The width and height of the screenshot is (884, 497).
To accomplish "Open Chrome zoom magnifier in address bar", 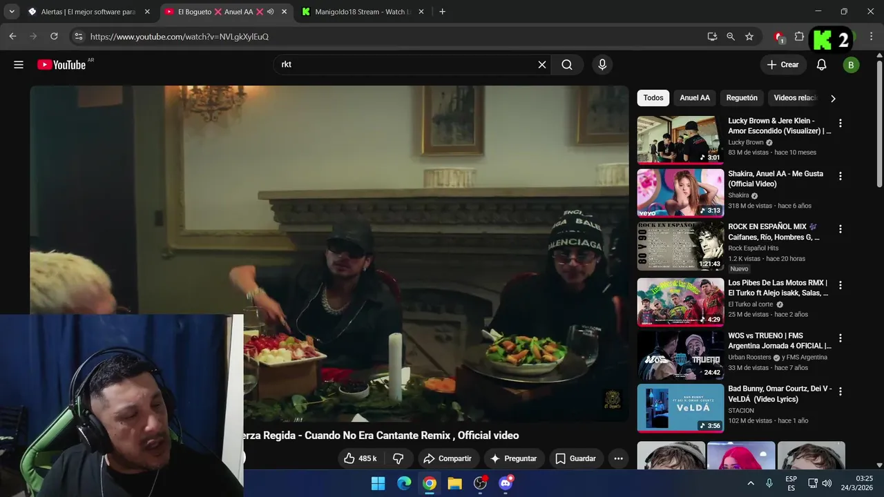I will [731, 37].
